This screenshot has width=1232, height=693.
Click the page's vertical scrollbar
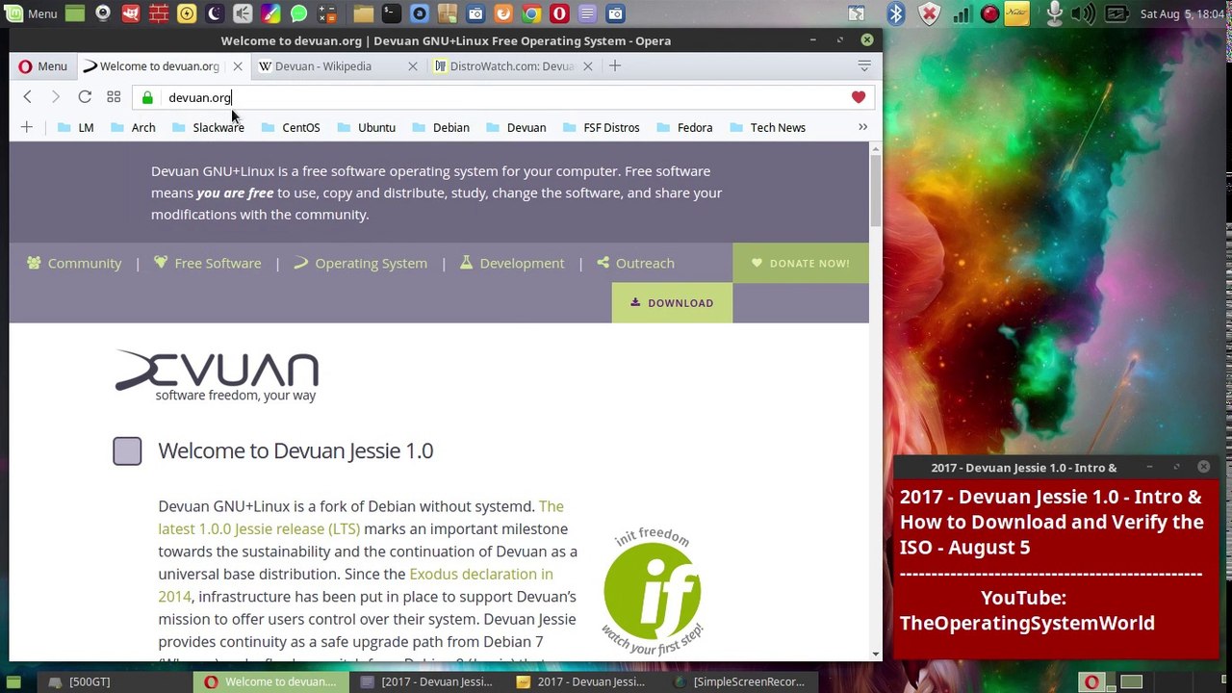(x=876, y=190)
